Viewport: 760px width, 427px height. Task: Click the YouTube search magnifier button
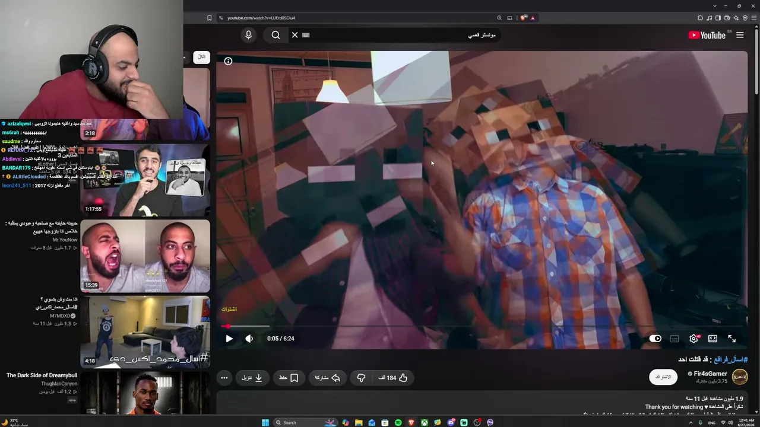coord(275,35)
